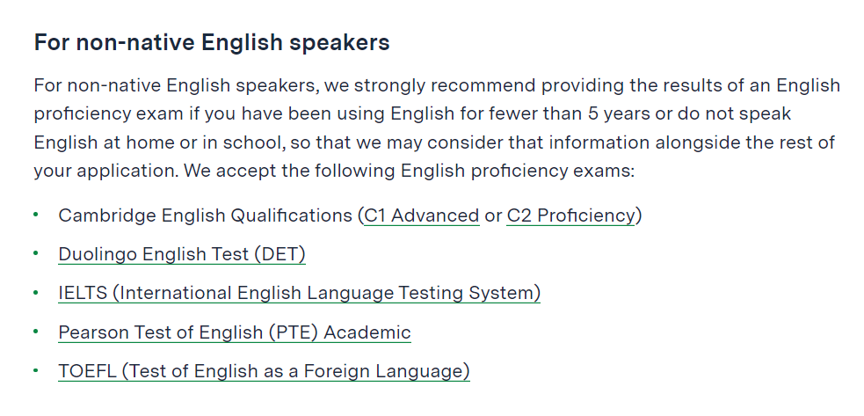This screenshot has height=416, width=864.
Task: Select the bullet before Duolingo English Test
Action: pos(36,253)
